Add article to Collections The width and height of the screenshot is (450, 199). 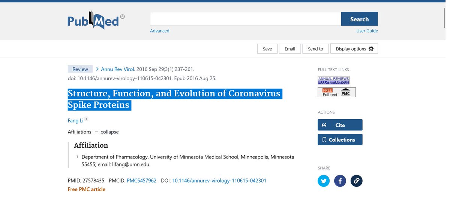click(x=340, y=139)
